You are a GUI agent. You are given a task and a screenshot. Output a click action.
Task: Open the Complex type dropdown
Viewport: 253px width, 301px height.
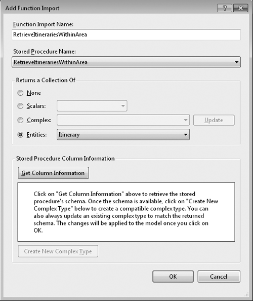pyautogui.click(x=123, y=120)
